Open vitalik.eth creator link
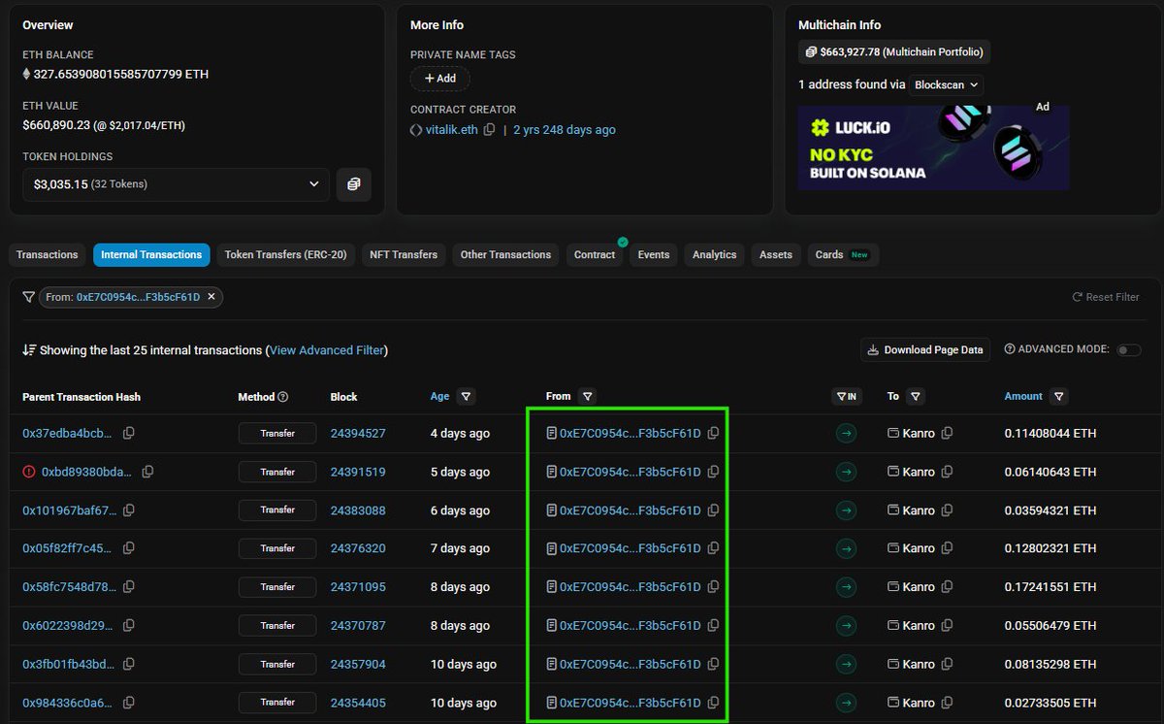 click(x=452, y=130)
